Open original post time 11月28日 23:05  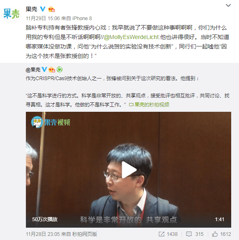tap(43, 234)
